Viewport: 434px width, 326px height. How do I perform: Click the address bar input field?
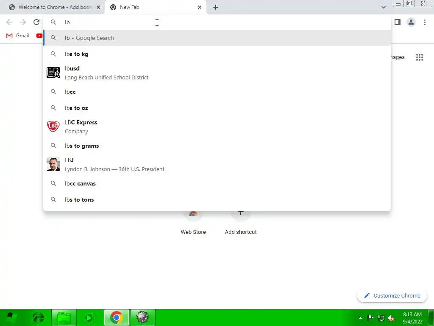[x=217, y=22]
